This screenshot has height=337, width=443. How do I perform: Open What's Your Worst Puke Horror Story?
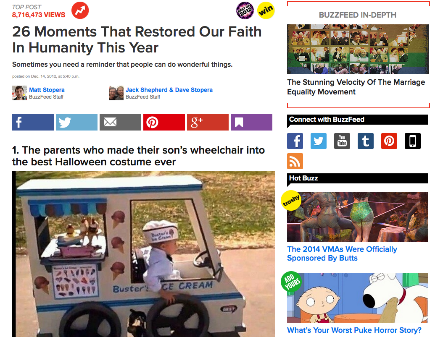pyautogui.click(x=354, y=330)
